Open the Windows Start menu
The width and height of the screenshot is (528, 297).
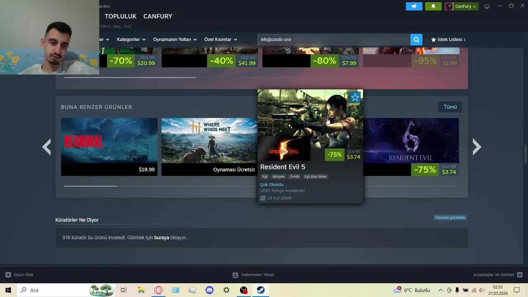[8, 290]
